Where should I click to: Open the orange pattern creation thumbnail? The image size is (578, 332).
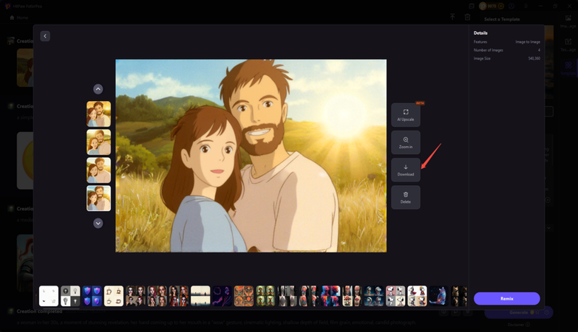(244, 296)
